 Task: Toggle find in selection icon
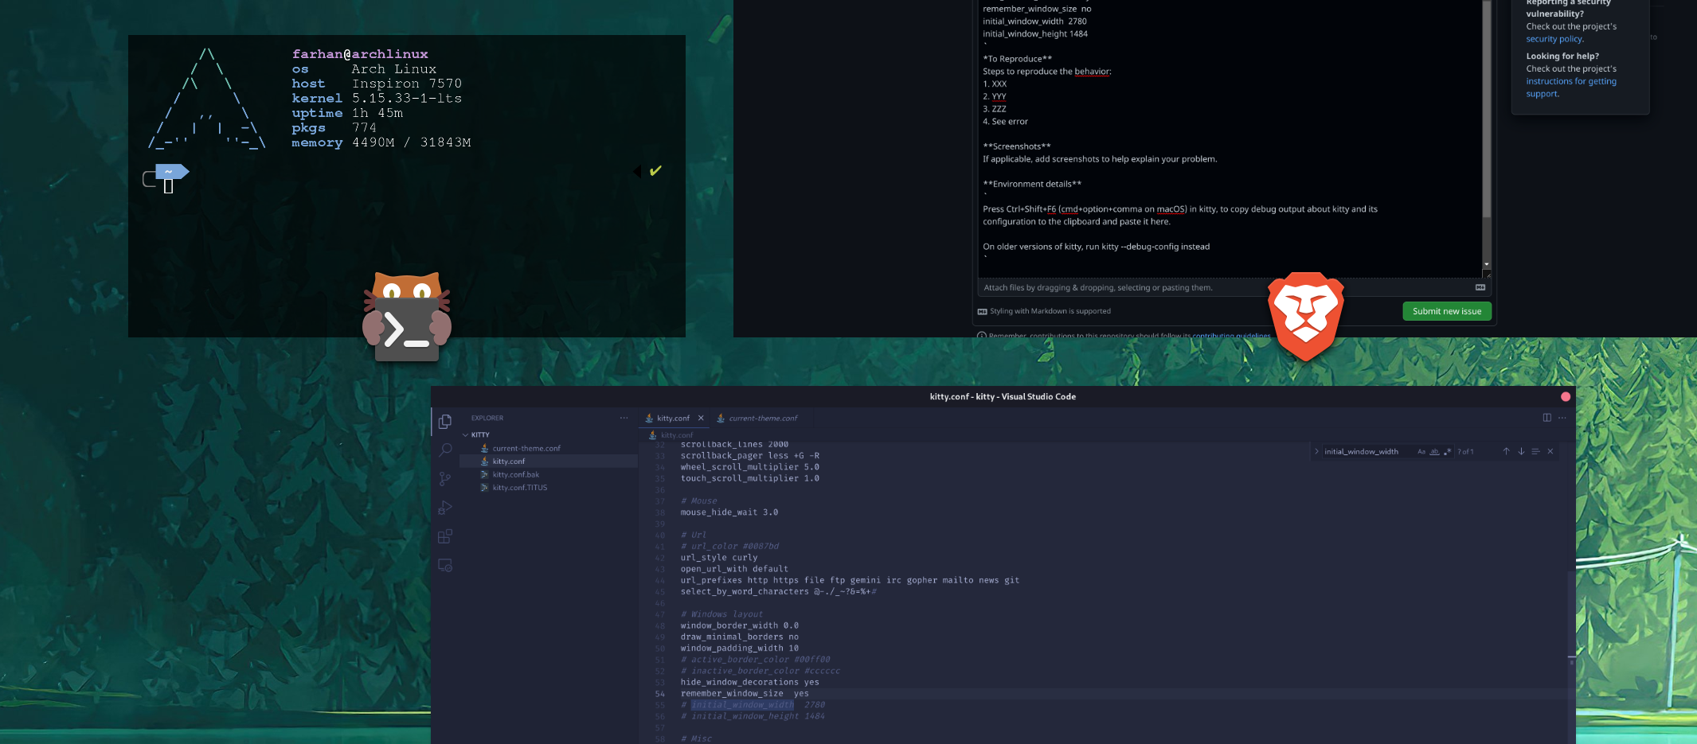pos(1535,451)
